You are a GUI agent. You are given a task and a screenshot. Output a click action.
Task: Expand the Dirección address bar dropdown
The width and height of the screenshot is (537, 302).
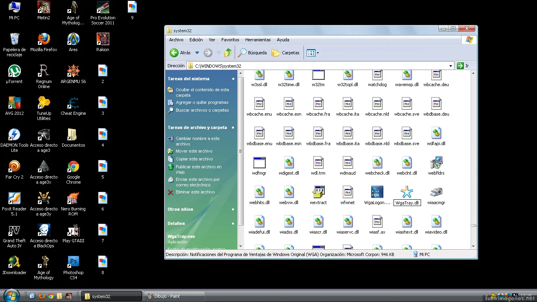(451, 66)
